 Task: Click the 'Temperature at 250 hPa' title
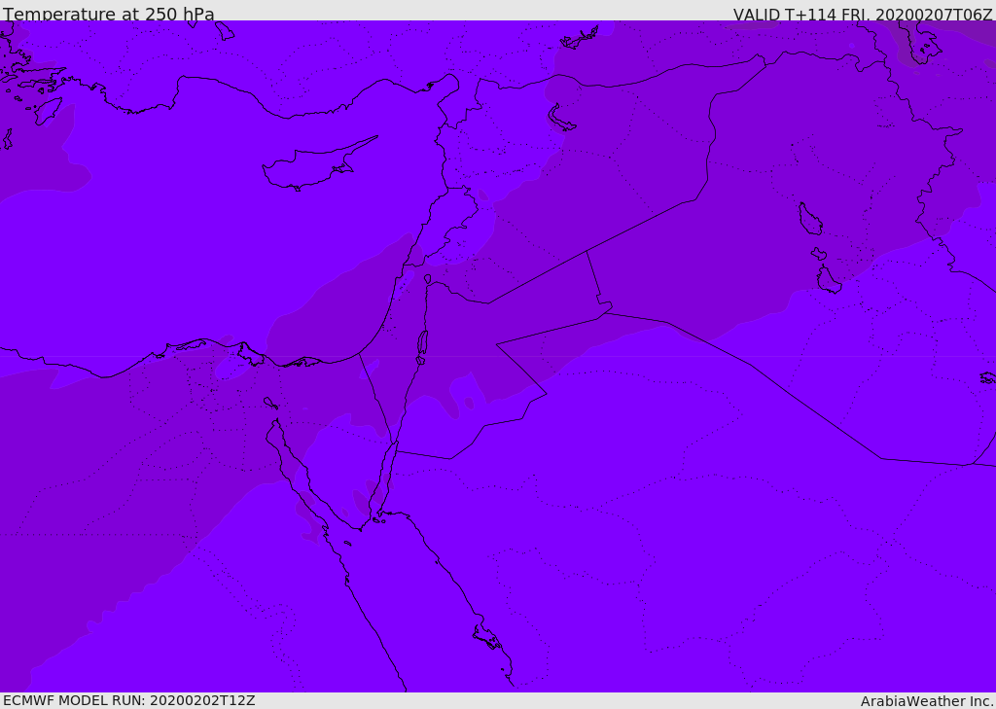109,14
